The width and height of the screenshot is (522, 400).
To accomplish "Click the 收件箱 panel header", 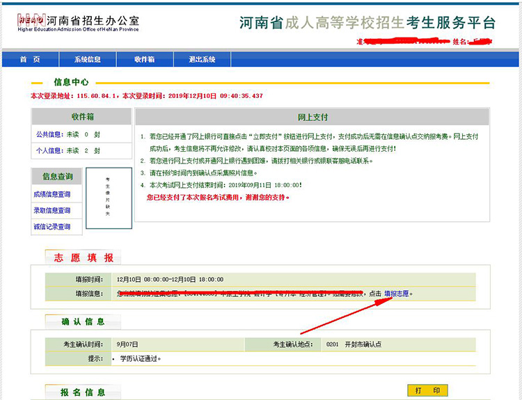I will [x=82, y=116].
